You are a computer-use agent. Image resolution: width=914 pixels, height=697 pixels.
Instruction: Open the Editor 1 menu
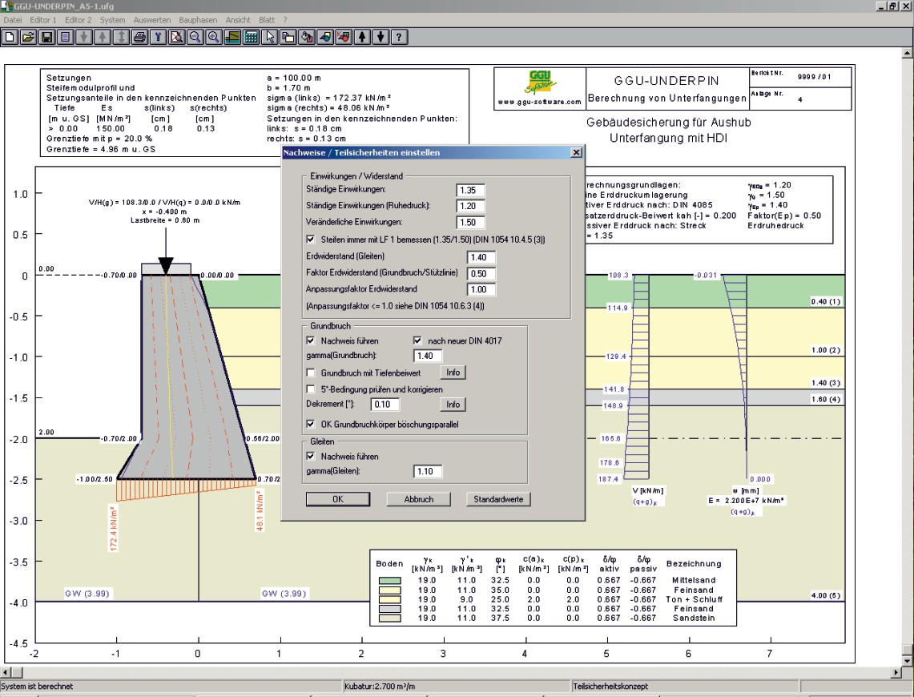click(43, 20)
